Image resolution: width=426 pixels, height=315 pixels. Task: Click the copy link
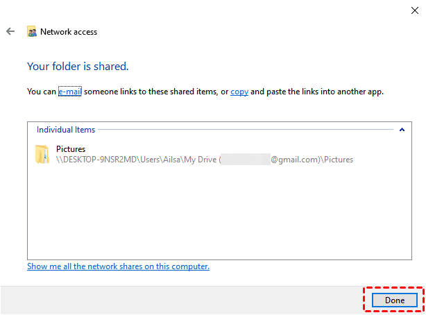click(x=239, y=92)
